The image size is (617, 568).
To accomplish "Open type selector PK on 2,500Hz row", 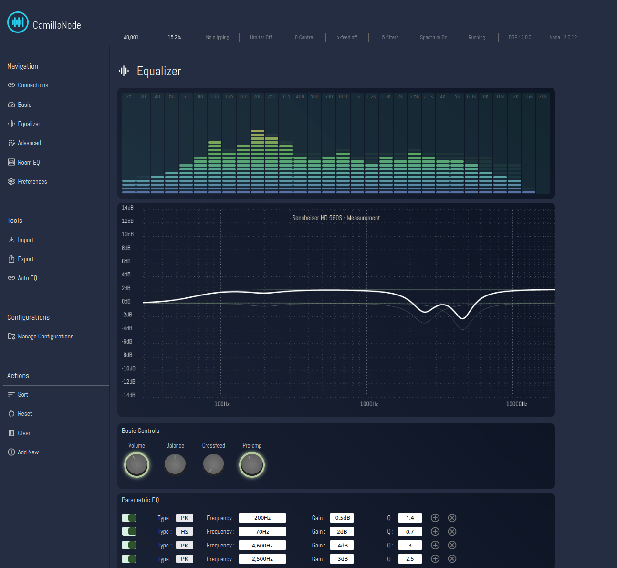I will click(185, 559).
